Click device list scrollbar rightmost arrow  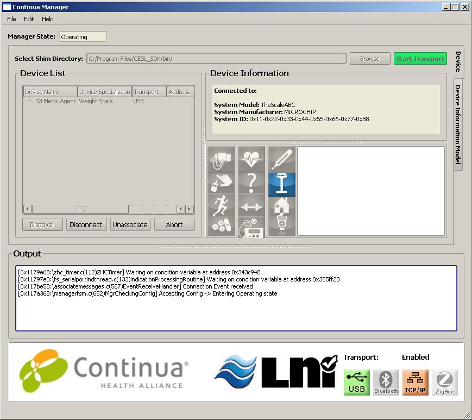[190, 209]
